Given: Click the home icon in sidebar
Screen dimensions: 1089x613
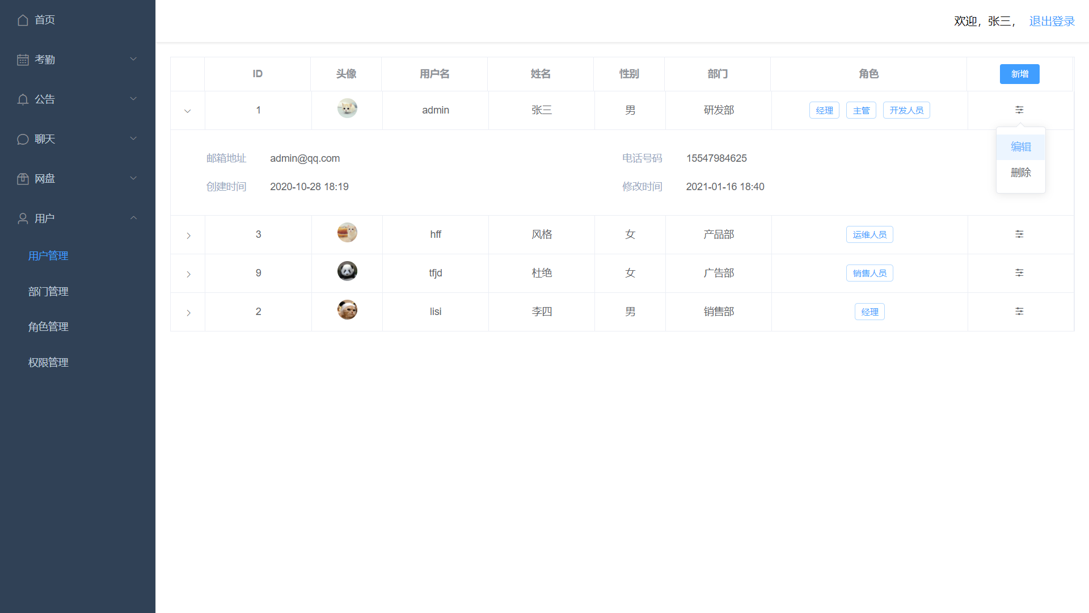Looking at the screenshot, I should (23, 20).
